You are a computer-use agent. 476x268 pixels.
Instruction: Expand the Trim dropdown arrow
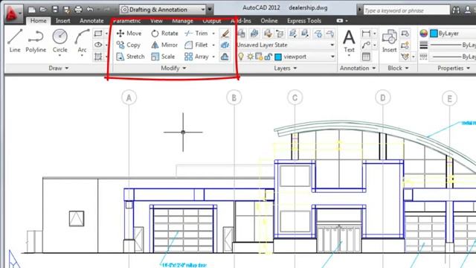[213, 33]
